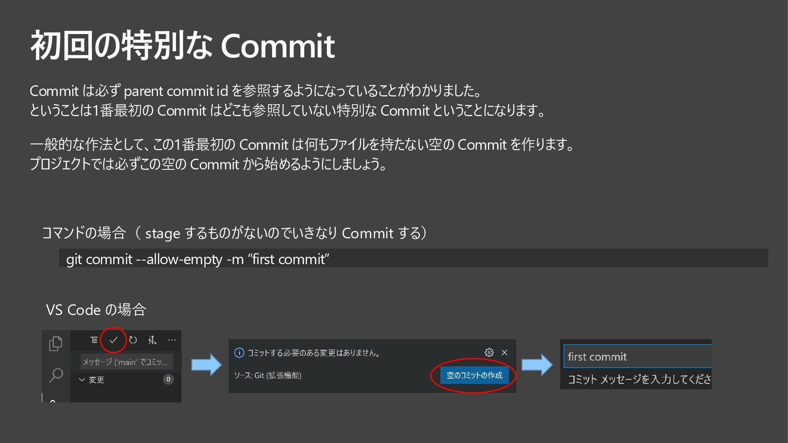Viewport: 788px width, 443px height.
Task: Click the commit checkmark icon
Action: [114, 340]
